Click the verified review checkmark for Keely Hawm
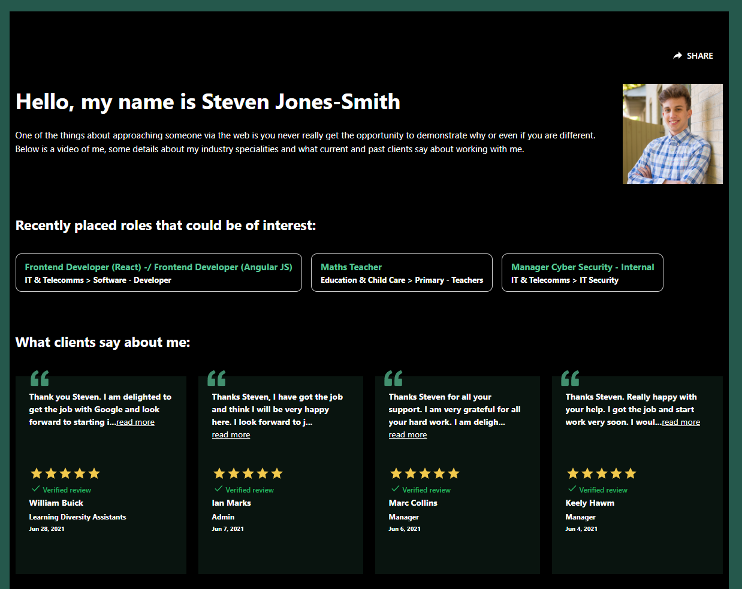This screenshot has width=742, height=589. click(x=572, y=489)
